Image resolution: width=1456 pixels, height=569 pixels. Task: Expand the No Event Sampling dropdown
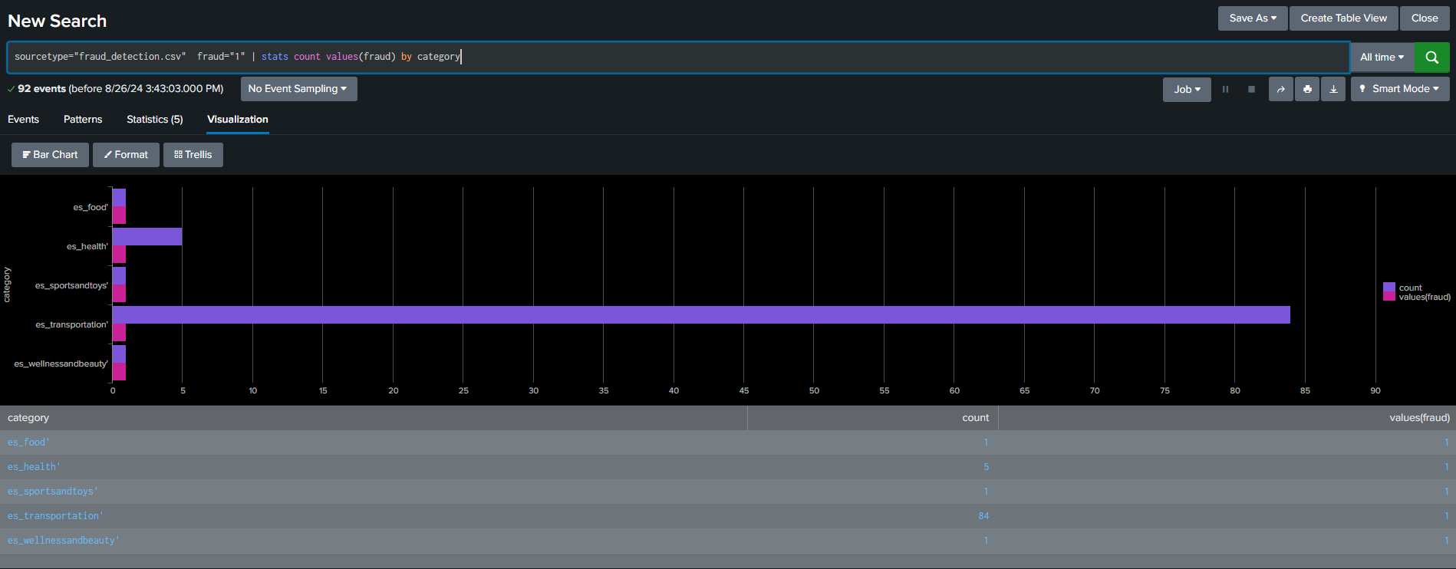[x=298, y=89]
